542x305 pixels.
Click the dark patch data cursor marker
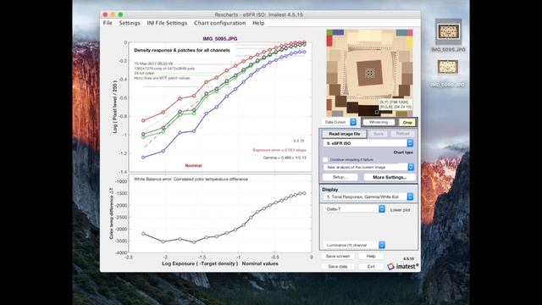point(377,112)
